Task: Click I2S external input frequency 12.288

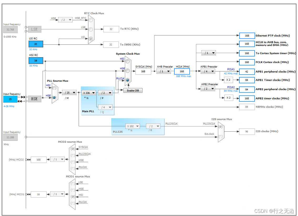Action: point(10,137)
